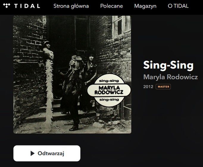Click the Sing-Sing album title
The width and height of the screenshot is (203, 167).
168,66
